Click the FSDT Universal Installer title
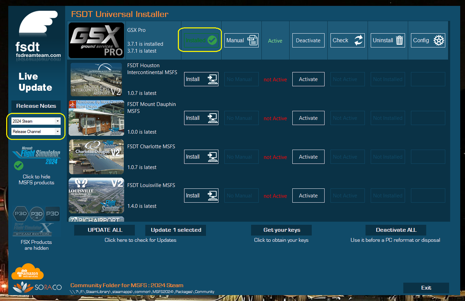465x301 pixels. point(120,15)
